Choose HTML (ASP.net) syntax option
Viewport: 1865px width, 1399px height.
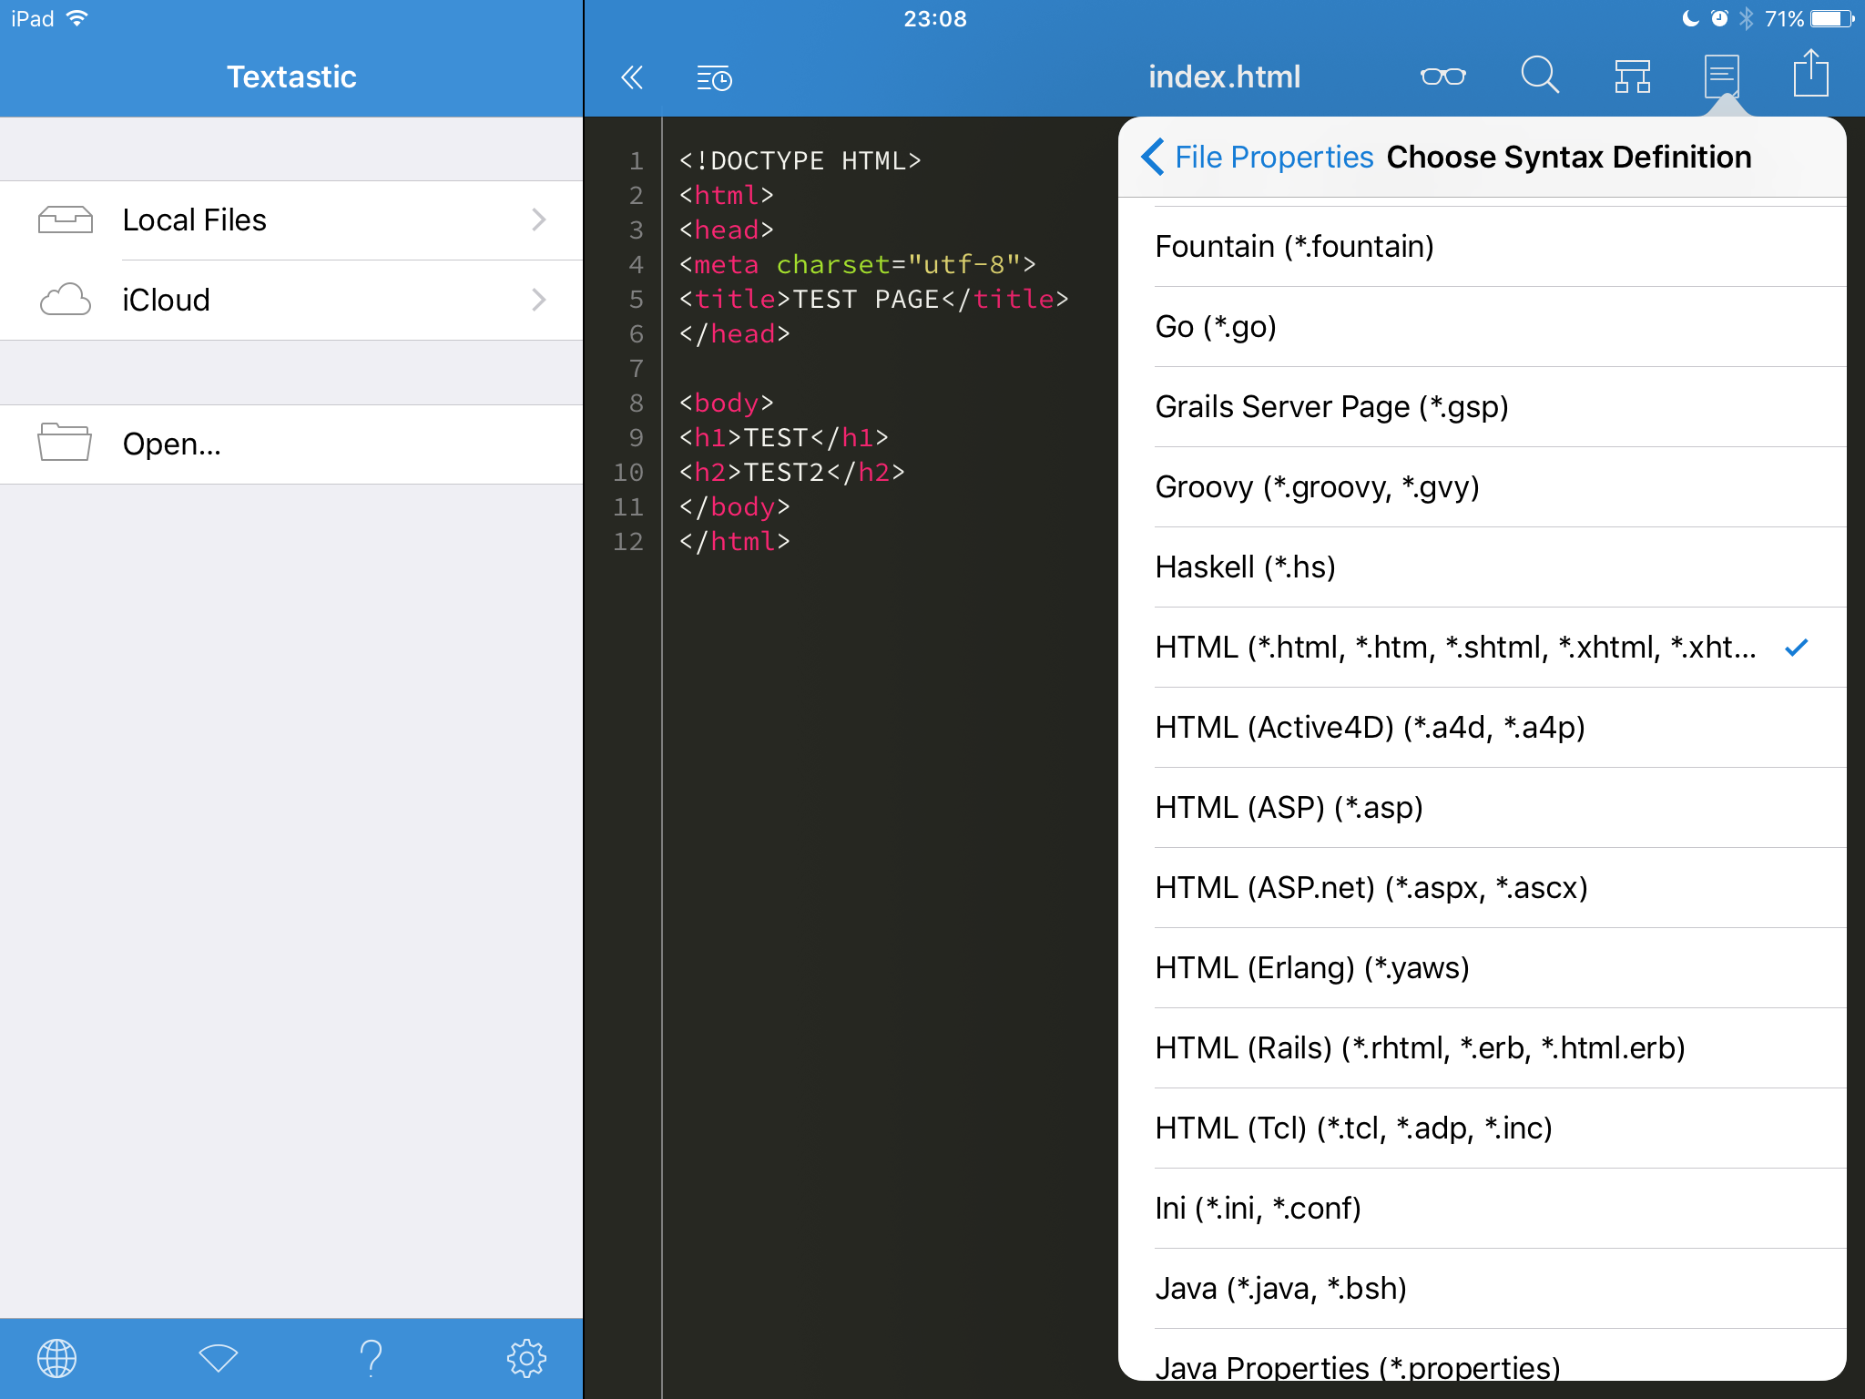(x=1371, y=888)
